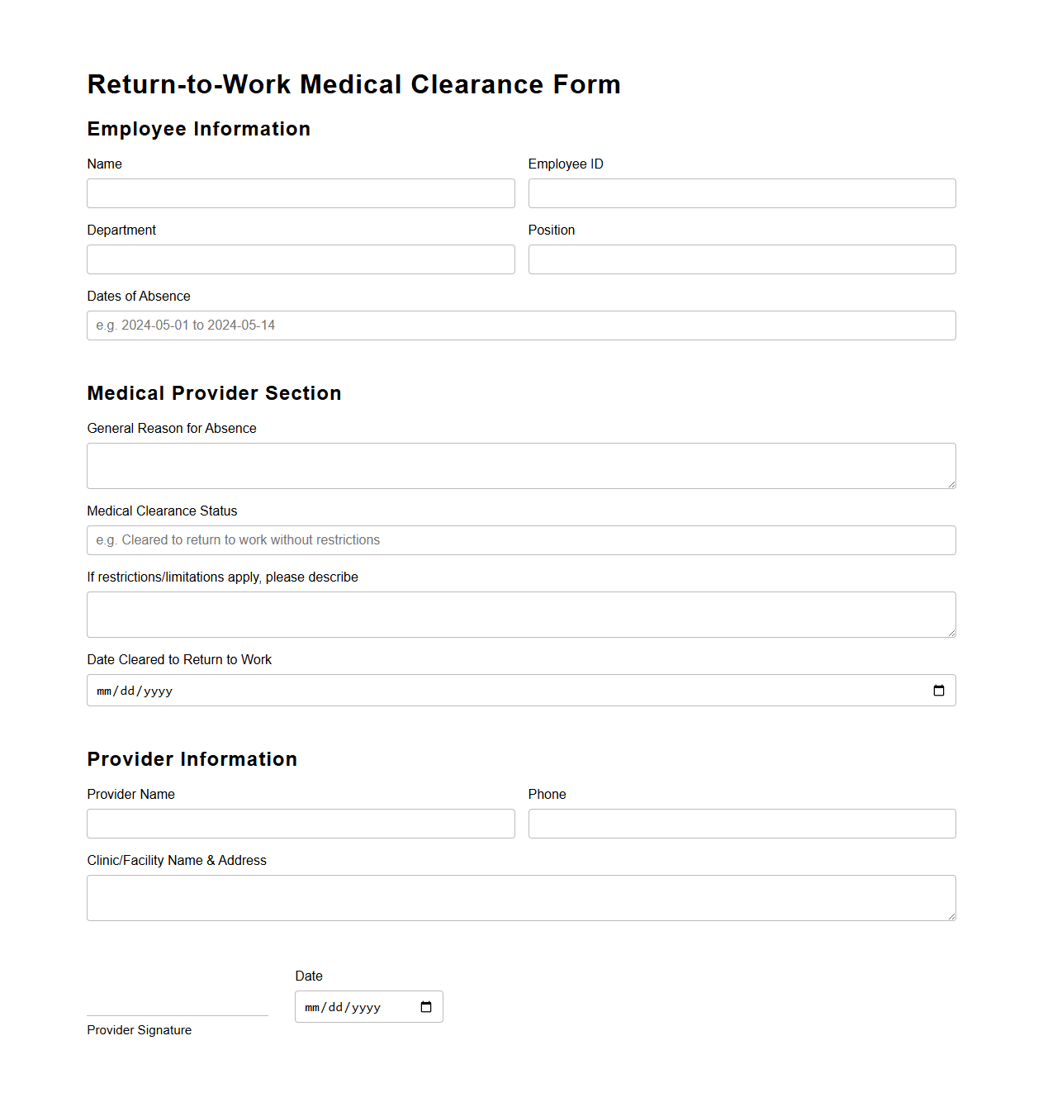Screen dimensions: 1043x1107
Task: Click the restrictions/limitations description textarea
Action: (521, 614)
